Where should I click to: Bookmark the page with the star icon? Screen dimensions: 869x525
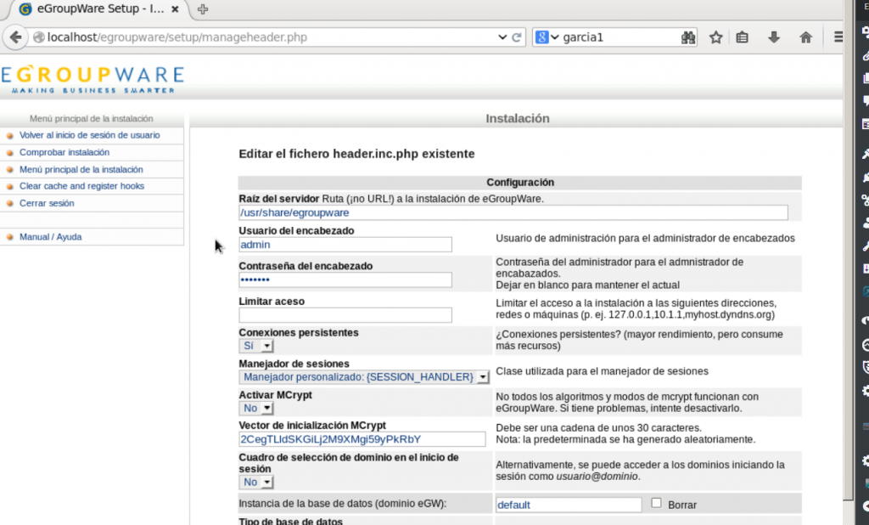tap(715, 37)
